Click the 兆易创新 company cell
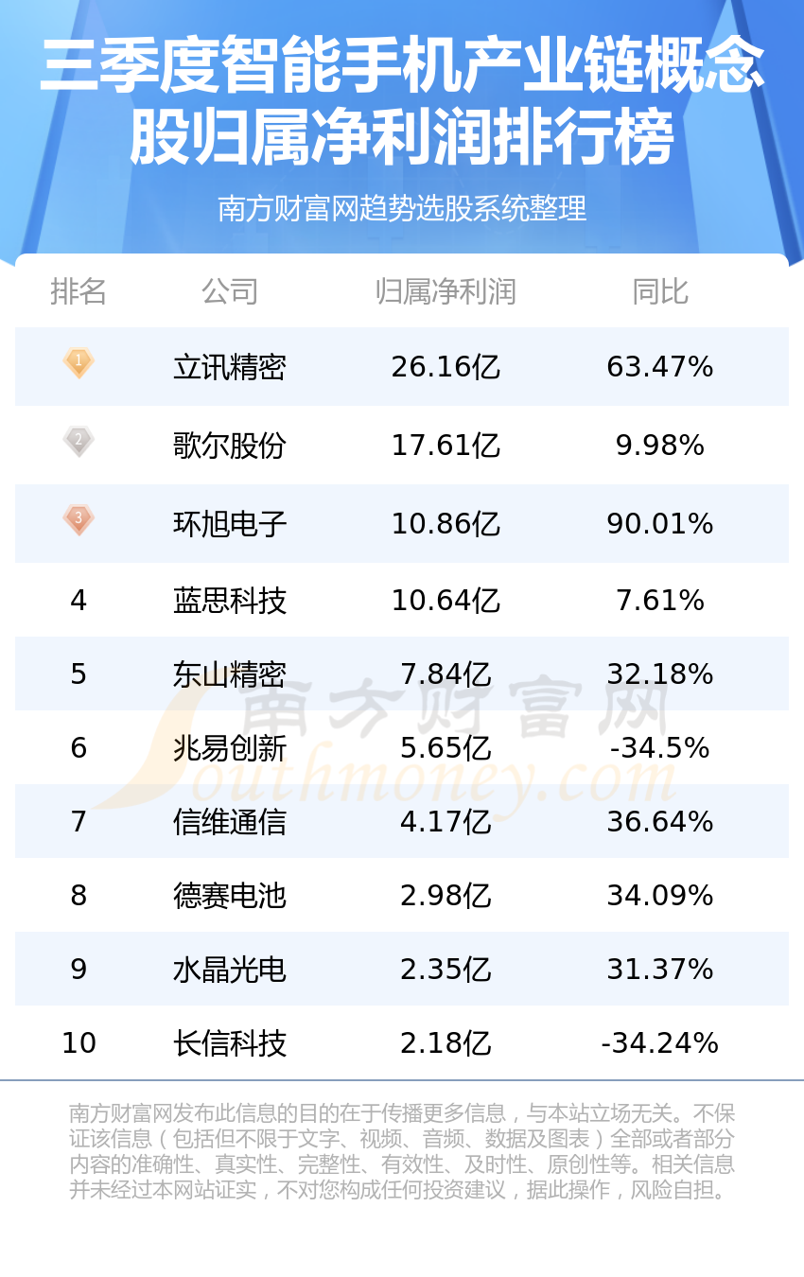This screenshot has width=804, height=1277. pyautogui.click(x=230, y=748)
